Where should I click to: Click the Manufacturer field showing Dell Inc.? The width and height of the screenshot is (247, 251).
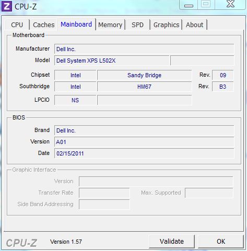(144, 49)
